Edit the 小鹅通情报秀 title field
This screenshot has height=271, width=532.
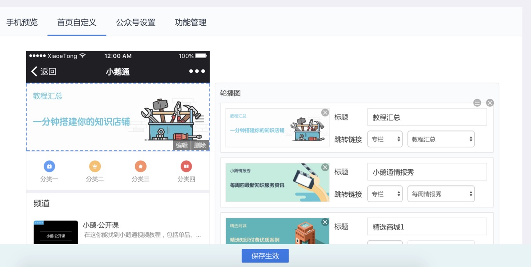click(427, 172)
